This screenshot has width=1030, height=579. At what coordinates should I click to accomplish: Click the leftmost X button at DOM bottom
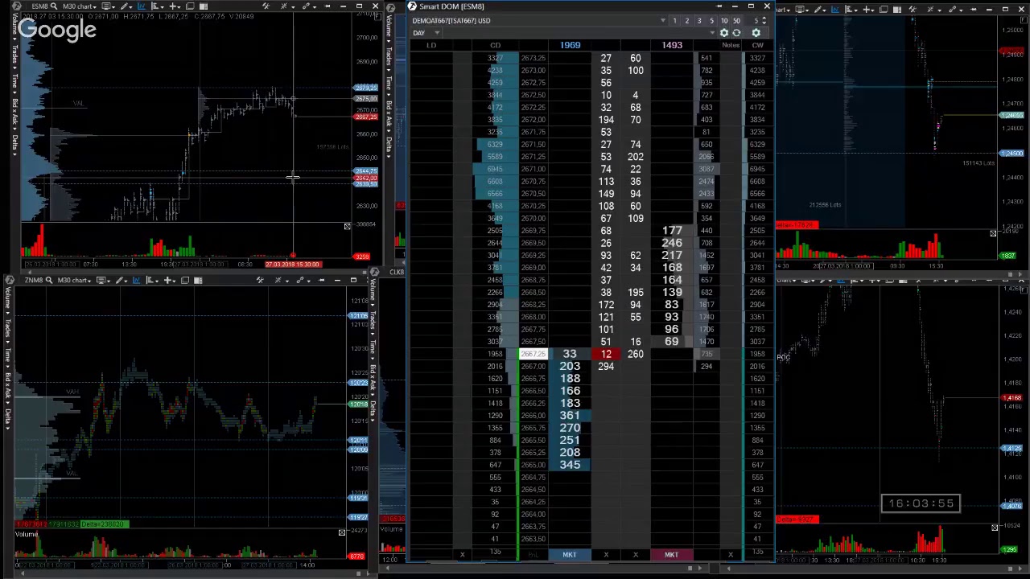point(462,555)
